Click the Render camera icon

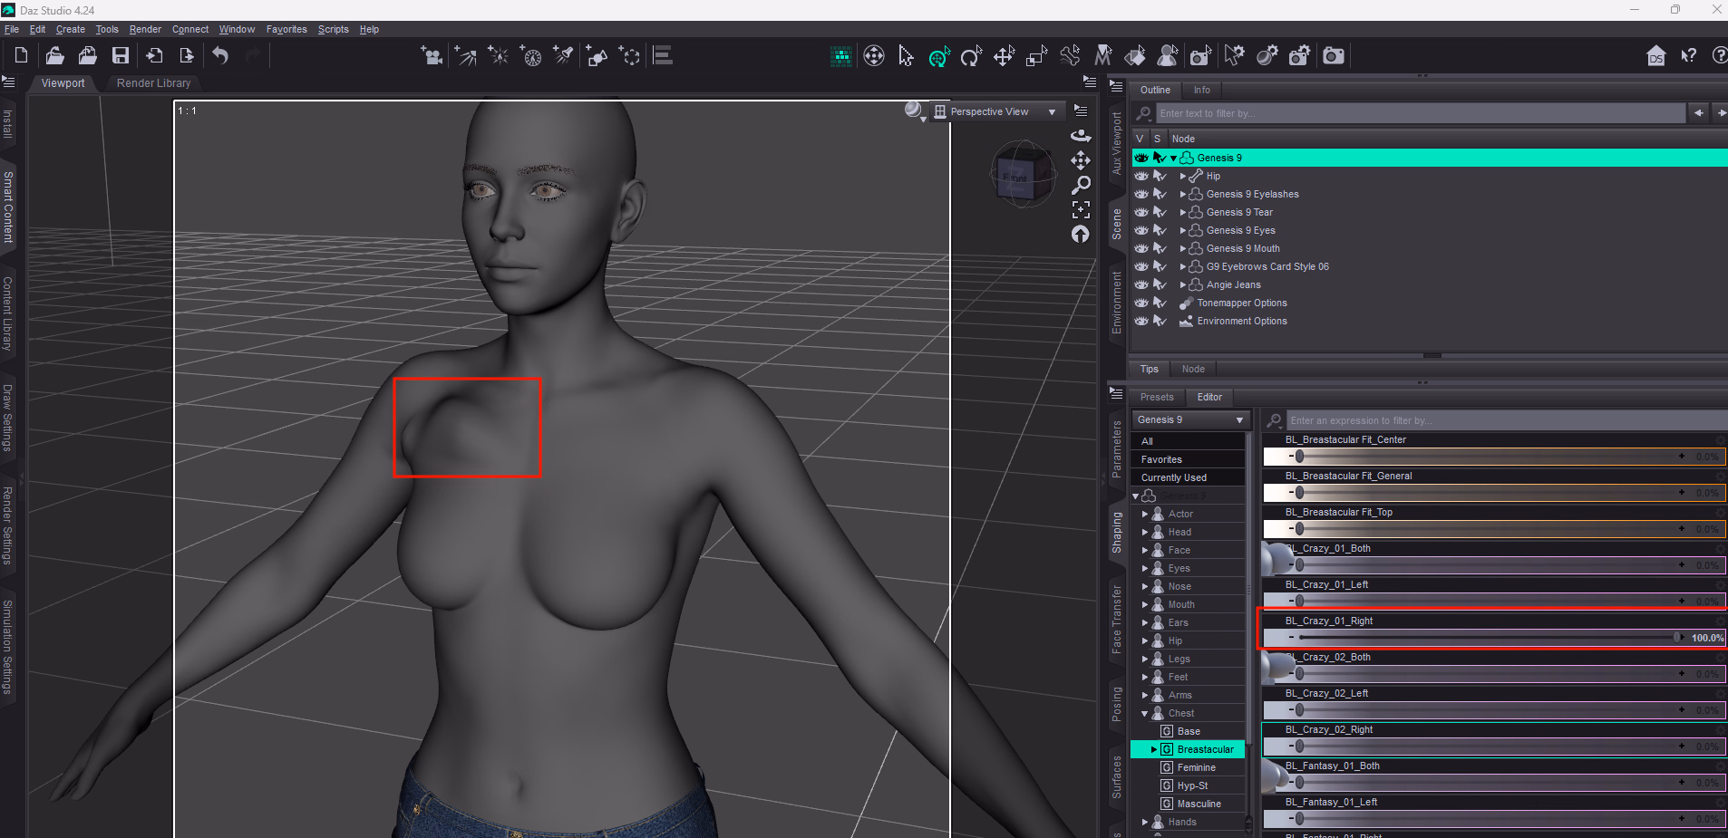1334,56
